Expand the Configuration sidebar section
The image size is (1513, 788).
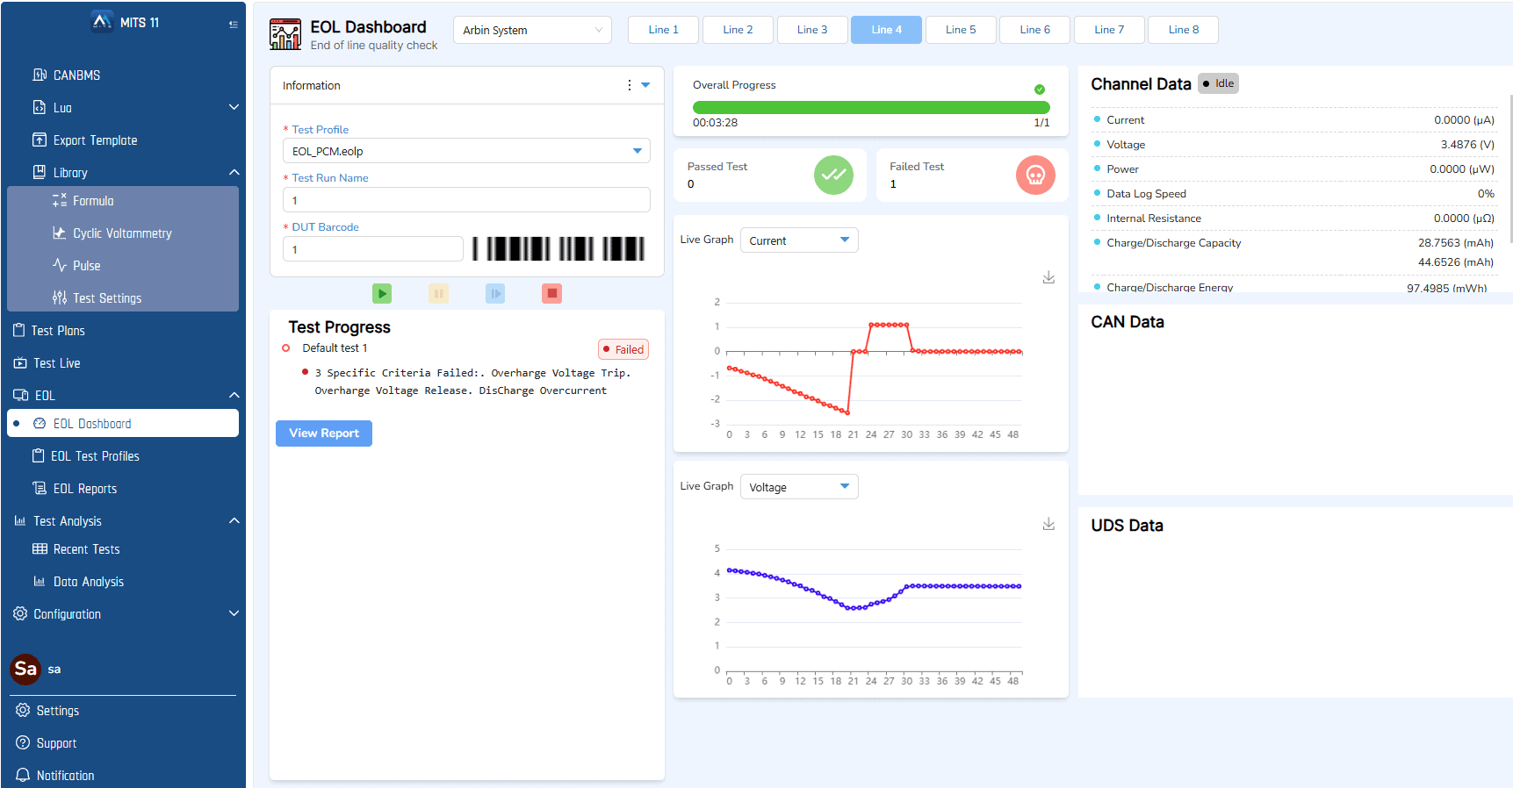[234, 613]
